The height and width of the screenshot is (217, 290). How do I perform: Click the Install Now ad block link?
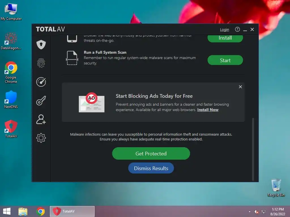click(208, 110)
